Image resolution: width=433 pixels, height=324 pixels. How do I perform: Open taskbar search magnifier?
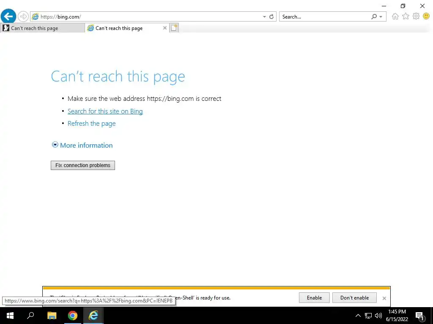click(30, 316)
